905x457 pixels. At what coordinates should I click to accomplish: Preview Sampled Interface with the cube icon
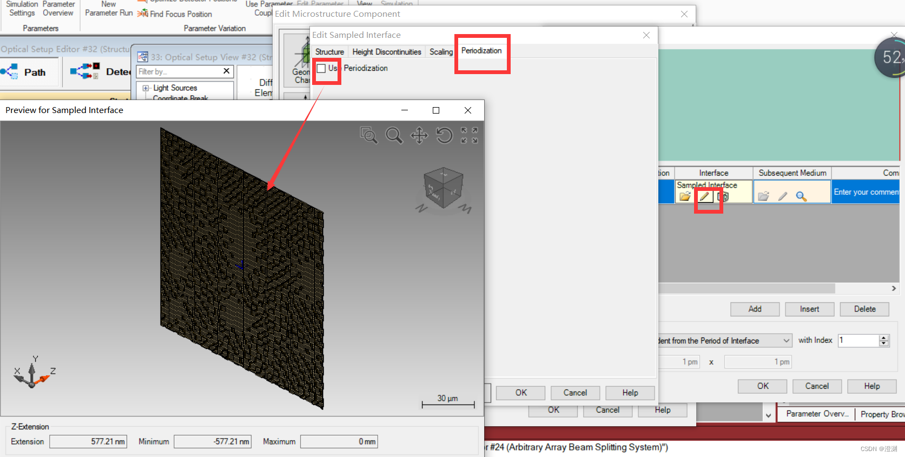point(723,196)
